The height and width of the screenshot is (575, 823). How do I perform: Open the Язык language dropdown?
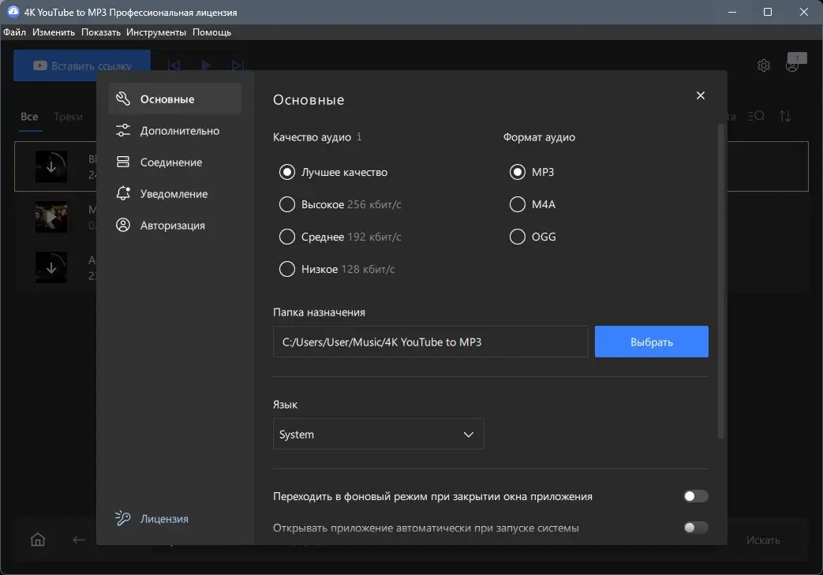[x=378, y=434]
